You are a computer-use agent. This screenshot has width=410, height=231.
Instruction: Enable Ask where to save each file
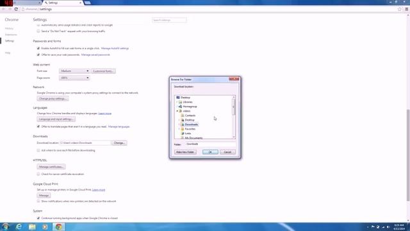coord(38,150)
